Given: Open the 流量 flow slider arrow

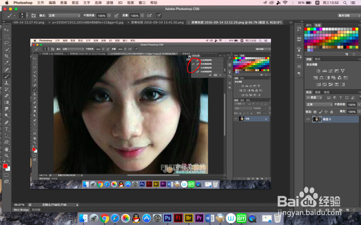Looking at the screenshot, I should [142, 15].
